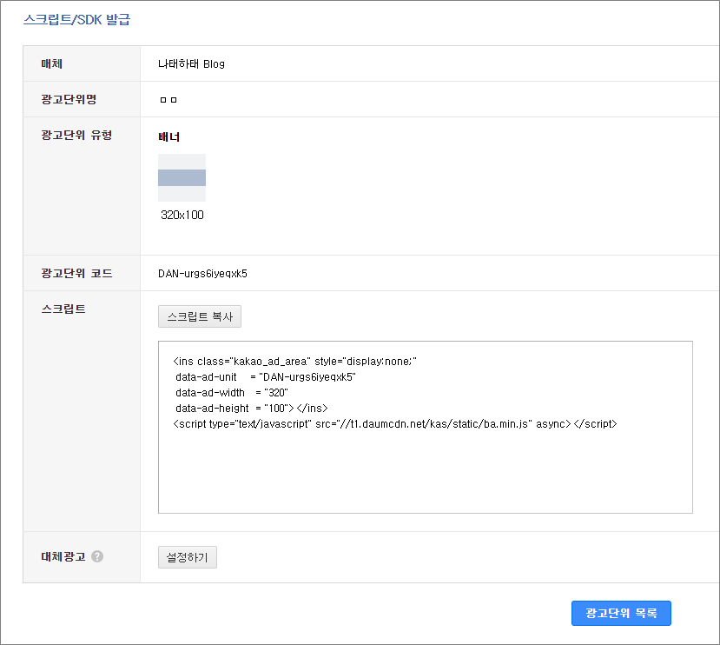Click the help icon next to 대체광고
Viewport: 720px width, 645px height.
[97, 556]
